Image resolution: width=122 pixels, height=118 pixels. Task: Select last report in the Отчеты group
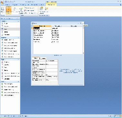[10, 95]
